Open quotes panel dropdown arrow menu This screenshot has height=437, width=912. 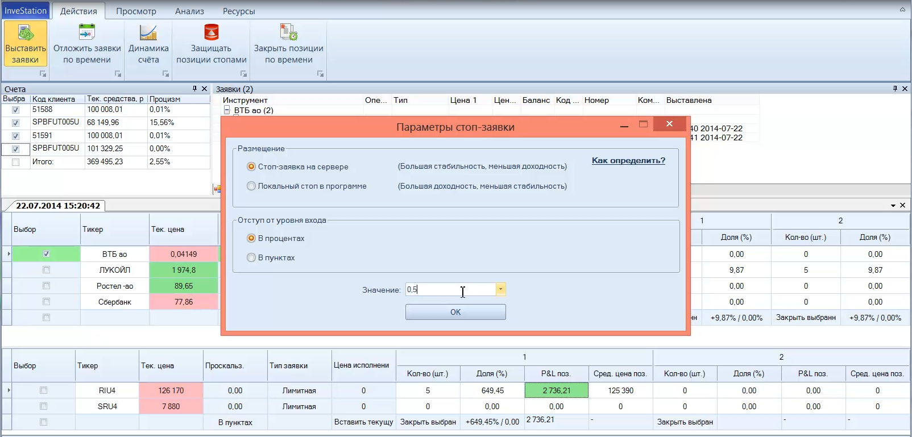click(x=893, y=206)
